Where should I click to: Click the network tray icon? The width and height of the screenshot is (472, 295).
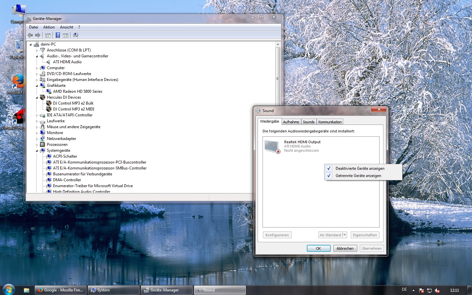coord(429,290)
